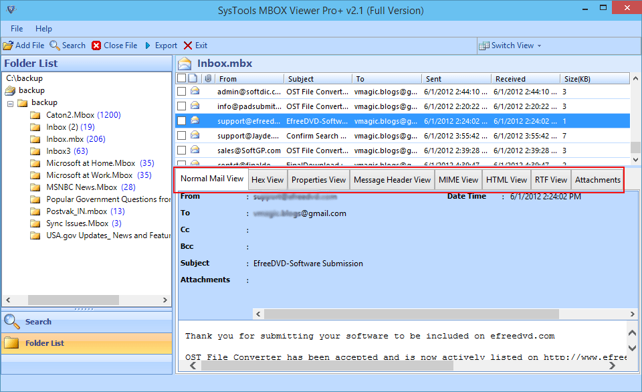Click the red Close File icon
Screen dimensions: 642x392
pos(96,45)
